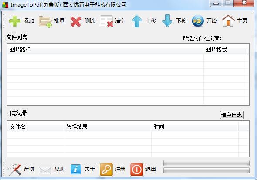The width and height of the screenshot is (257, 180).
Task: Click the 所选文件在页面 label
Action: [203, 38]
